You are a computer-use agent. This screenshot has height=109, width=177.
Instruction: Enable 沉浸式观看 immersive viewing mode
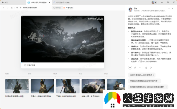[x=29, y=65]
